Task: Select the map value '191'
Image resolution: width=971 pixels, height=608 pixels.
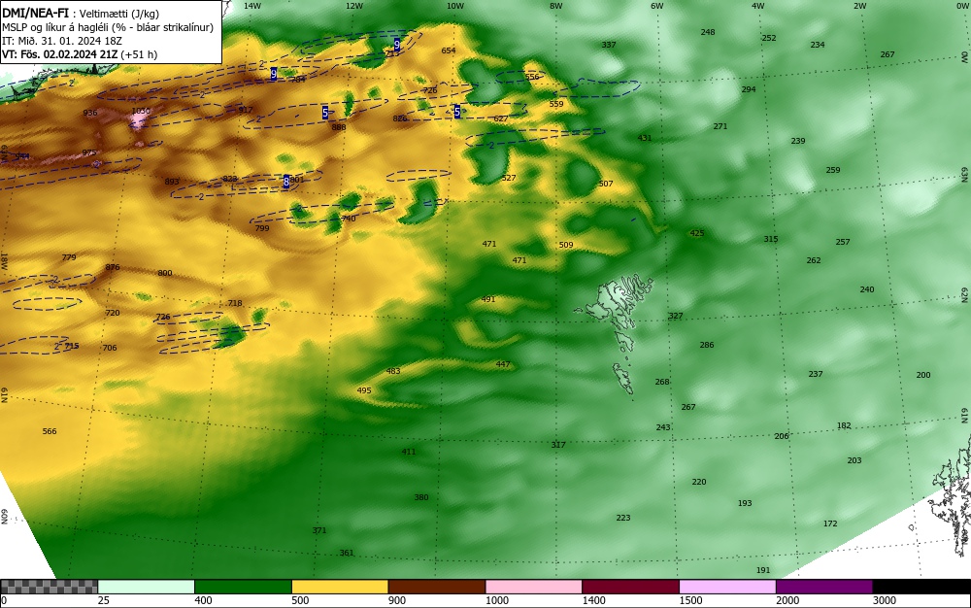Action: pos(763,570)
